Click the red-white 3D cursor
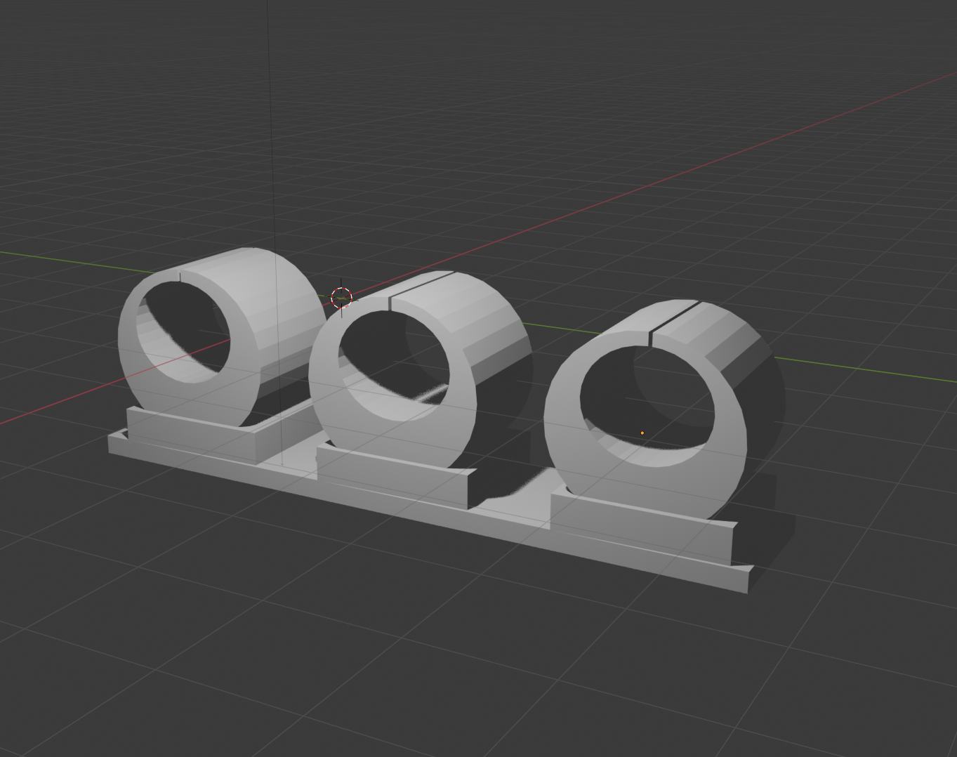957x757 pixels. (341, 298)
